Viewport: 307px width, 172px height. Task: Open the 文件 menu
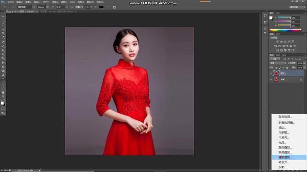[11, 2]
